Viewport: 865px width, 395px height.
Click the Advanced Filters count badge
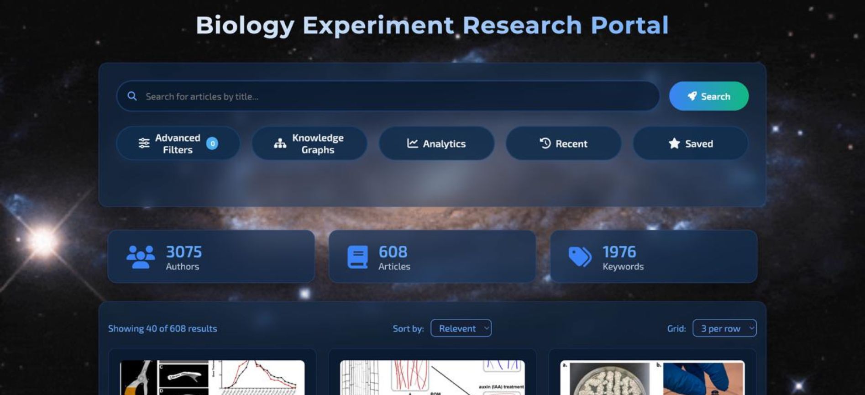[212, 143]
